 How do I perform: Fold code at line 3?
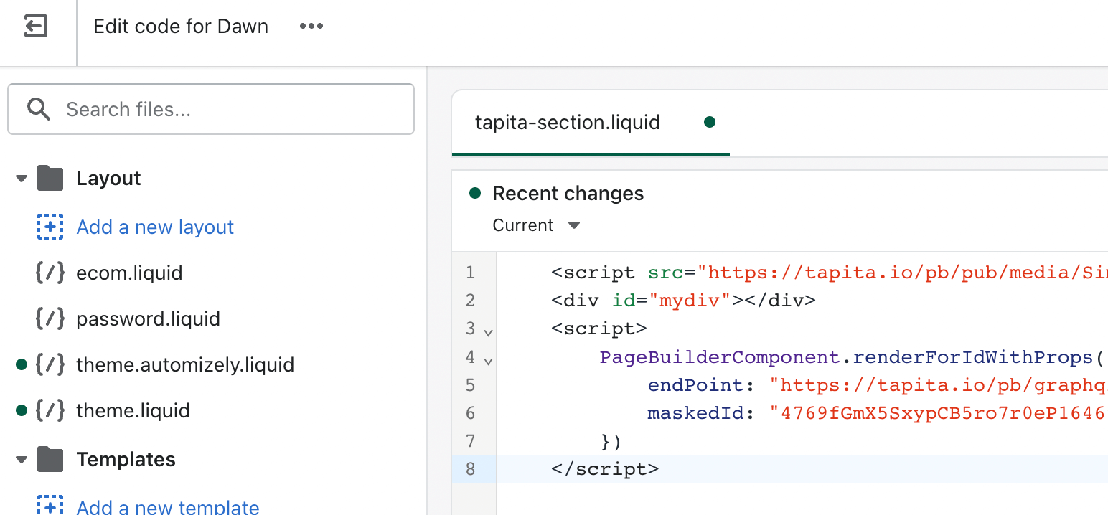coord(488,333)
